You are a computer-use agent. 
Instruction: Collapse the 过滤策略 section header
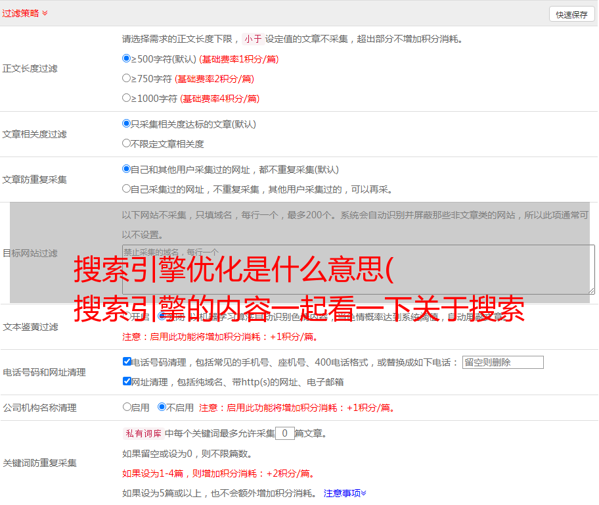25,13
